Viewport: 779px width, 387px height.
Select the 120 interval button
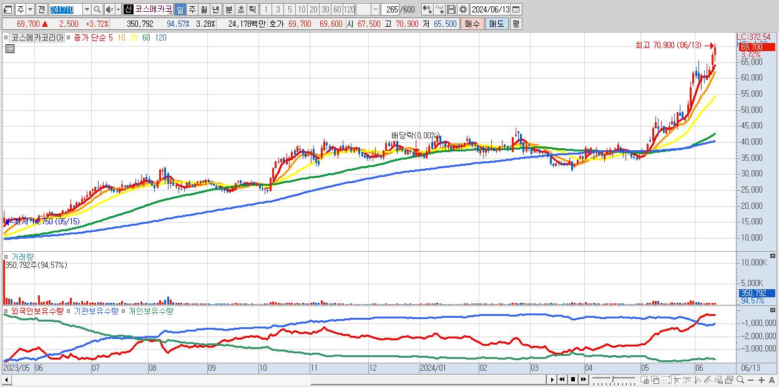349,9
